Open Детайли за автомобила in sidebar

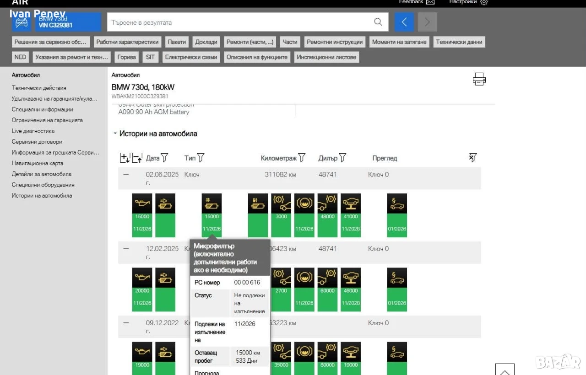pyautogui.click(x=42, y=174)
